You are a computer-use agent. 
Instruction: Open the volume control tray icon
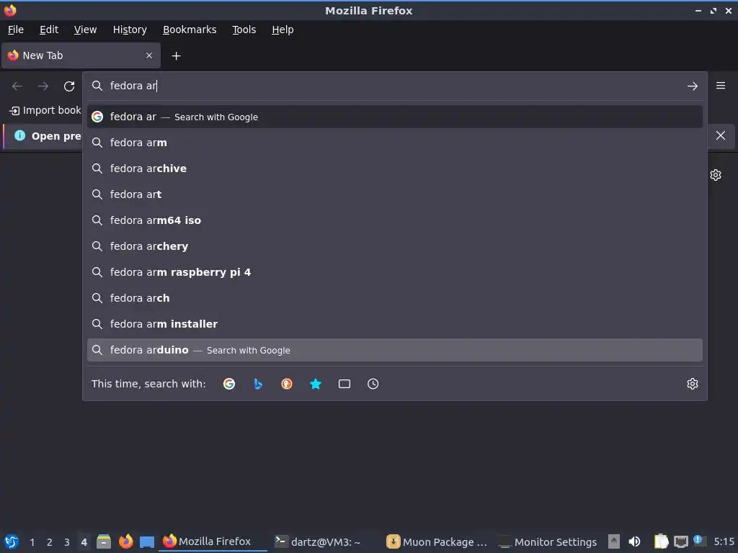pyautogui.click(x=634, y=541)
